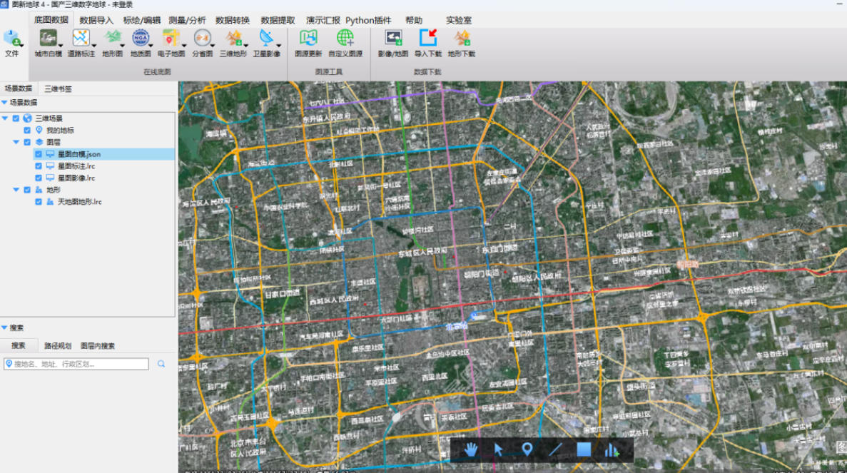This screenshot has width=847, height=473.
Task: Click the 路径规划 tab link
Action: (x=58, y=346)
